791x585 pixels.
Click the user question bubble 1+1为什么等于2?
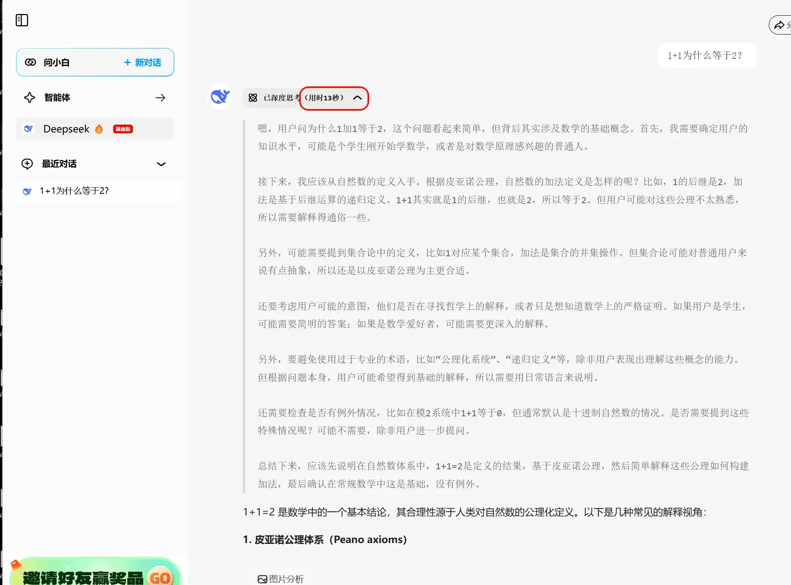click(705, 56)
